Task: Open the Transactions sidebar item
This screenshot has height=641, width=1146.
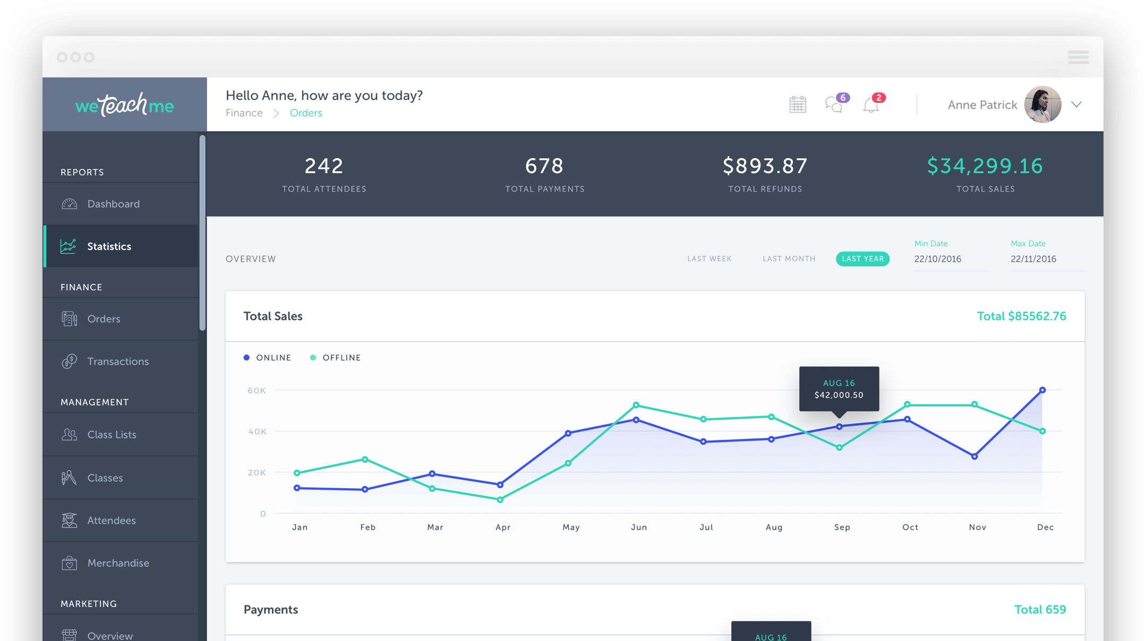Action: click(x=121, y=361)
